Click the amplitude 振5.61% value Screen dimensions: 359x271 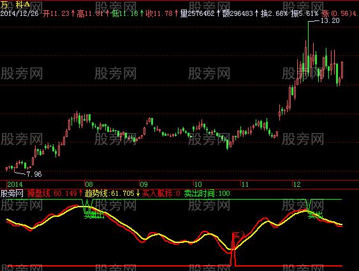(305, 13)
